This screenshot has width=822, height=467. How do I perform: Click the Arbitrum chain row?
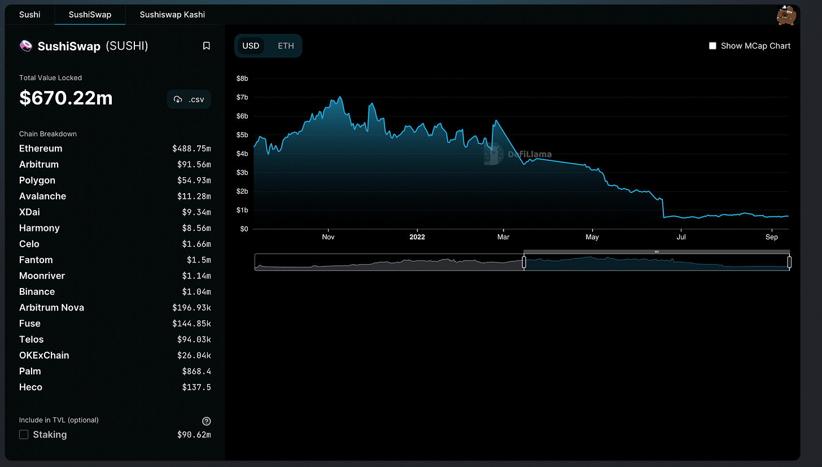[115, 164]
